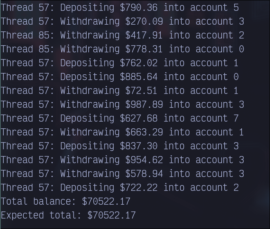Place cursor on the $663.29 amount

coord(144,132)
